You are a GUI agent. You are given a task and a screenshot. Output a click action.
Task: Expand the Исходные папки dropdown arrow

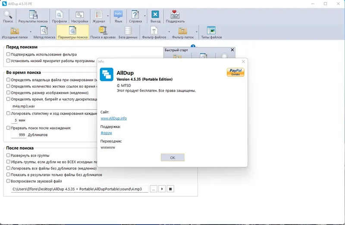click(x=31, y=32)
